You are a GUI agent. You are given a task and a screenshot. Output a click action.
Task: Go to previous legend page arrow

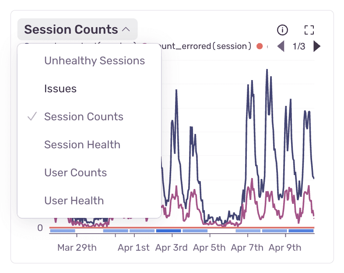(281, 46)
